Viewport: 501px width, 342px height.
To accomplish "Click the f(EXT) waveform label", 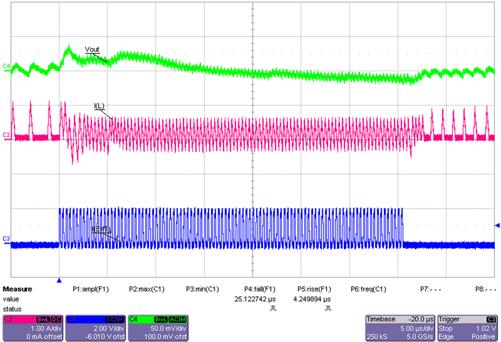I will click(x=101, y=229).
